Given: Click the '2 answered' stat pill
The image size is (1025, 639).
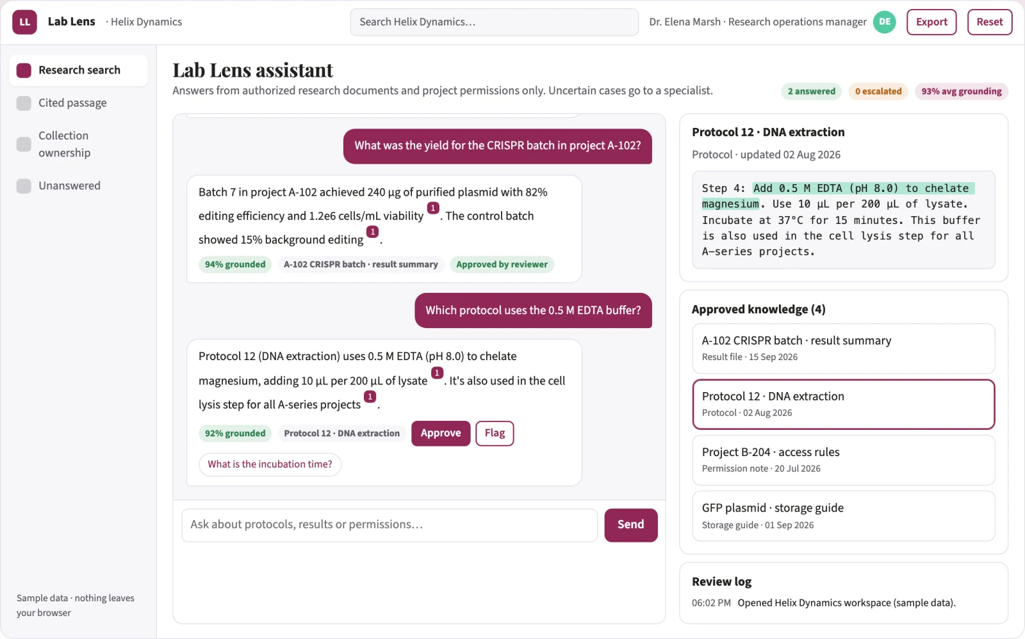Looking at the screenshot, I should pyautogui.click(x=812, y=91).
